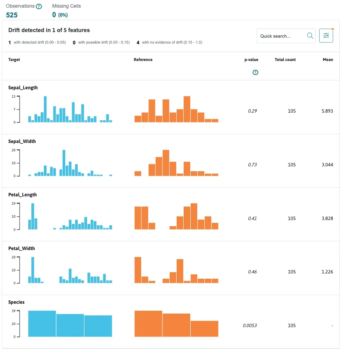
Task: Select the Species feature label
Action: [x=16, y=302]
